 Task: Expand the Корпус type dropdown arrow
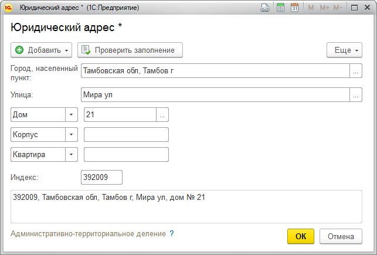pos(72,134)
